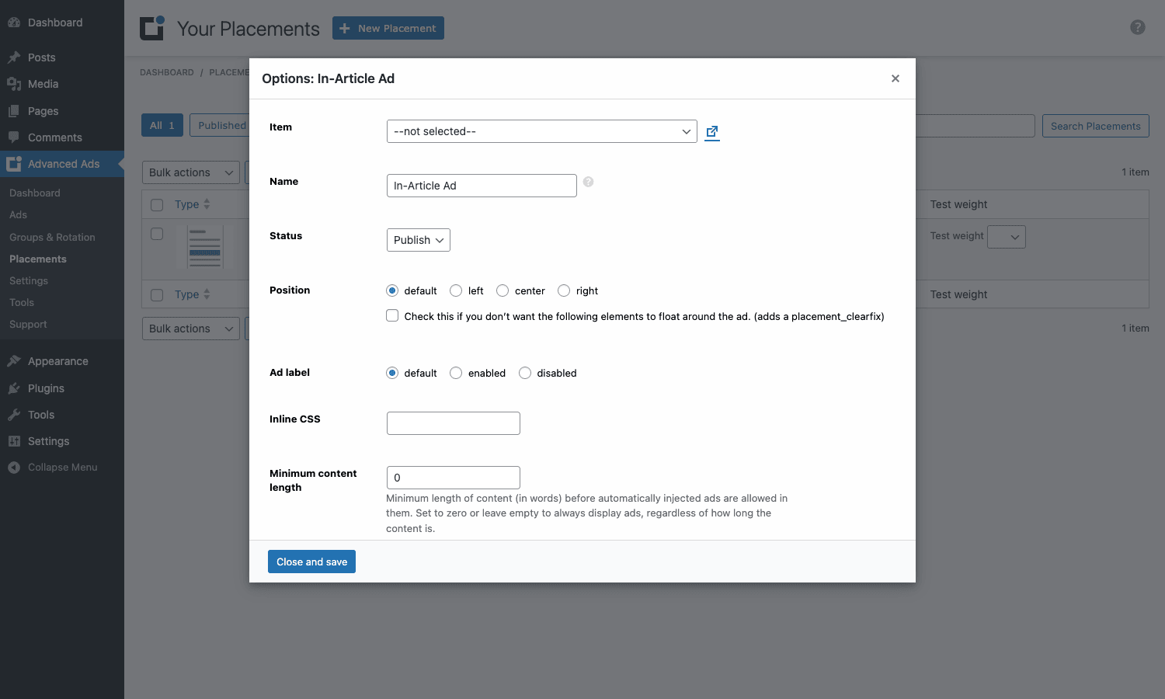Focus the Name input containing In-Article Ad
Viewport: 1165px width, 699px height.
coord(482,186)
